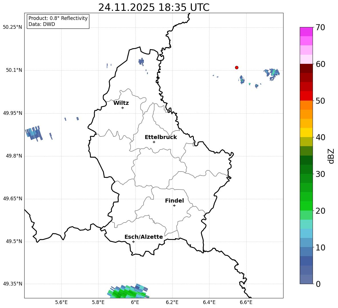Image resolution: width=338 pixels, height=308 pixels.
Task: Select the Findel city label
Action: (174, 201)
